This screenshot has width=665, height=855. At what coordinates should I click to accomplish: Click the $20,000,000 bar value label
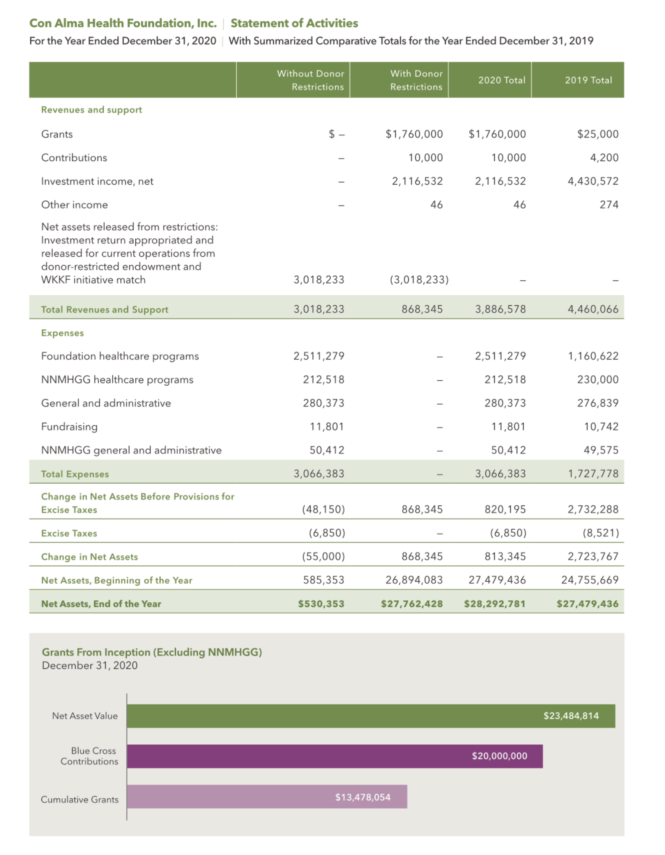click(499, 756)
